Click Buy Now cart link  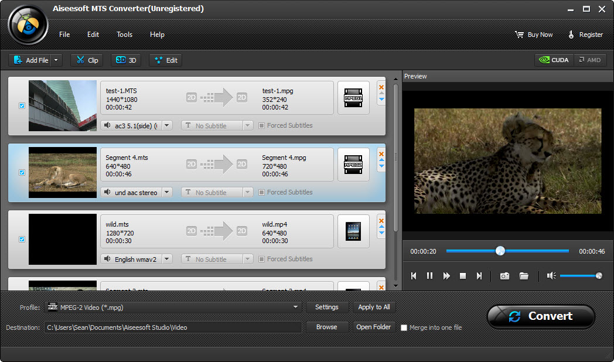pos(534,35)
